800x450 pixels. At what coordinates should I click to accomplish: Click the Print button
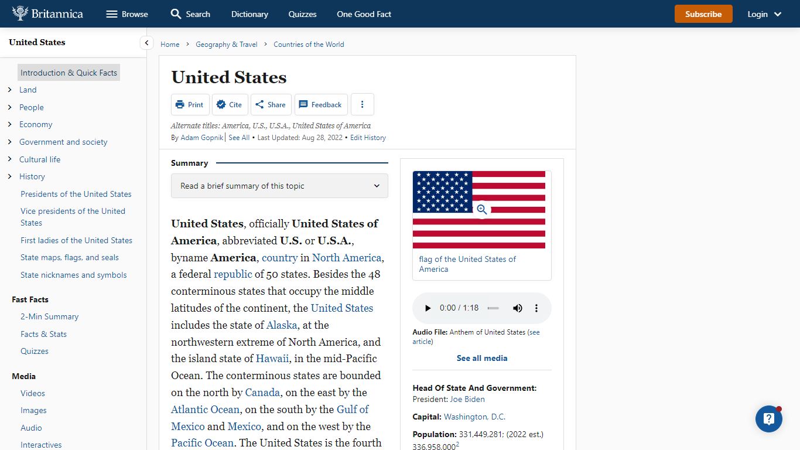pyautogui.click(x=190, y=104)
